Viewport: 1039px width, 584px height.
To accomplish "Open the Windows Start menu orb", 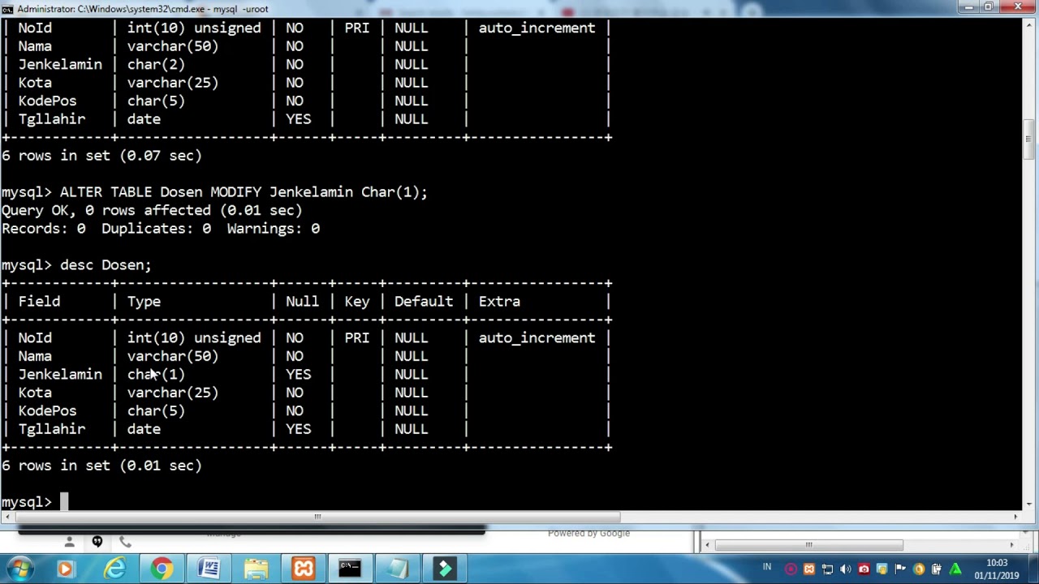I will click(19, 569).
